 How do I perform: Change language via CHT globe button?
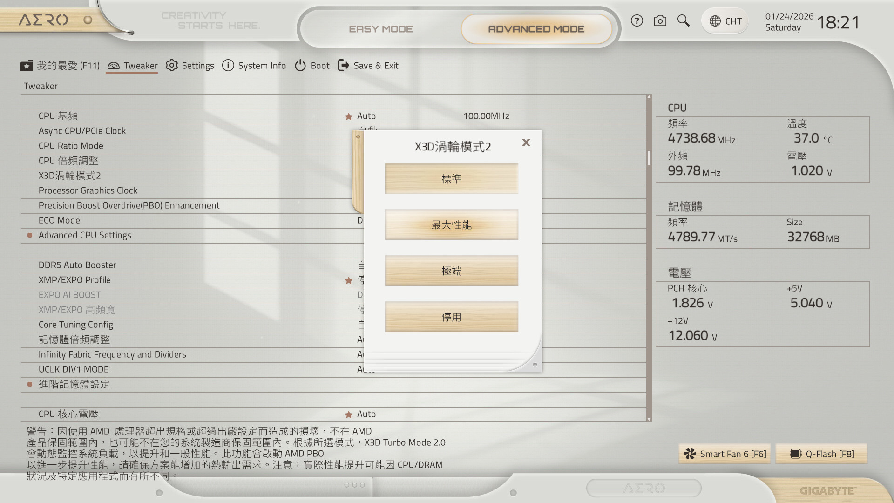point(725,21)
